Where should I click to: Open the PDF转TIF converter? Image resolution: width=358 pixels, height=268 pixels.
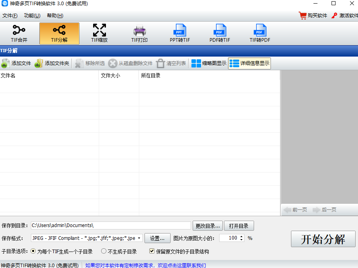click(x=220, y=33)
